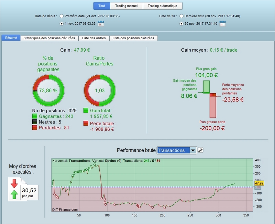Expand the Performance brute dropdown arrow
The height and width of the screenshot is (224, 275).
[x=193, y=150]
